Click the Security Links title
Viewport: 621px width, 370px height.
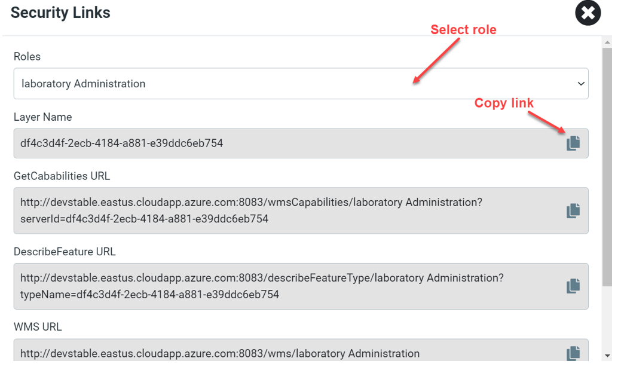[x=60, y=13]
